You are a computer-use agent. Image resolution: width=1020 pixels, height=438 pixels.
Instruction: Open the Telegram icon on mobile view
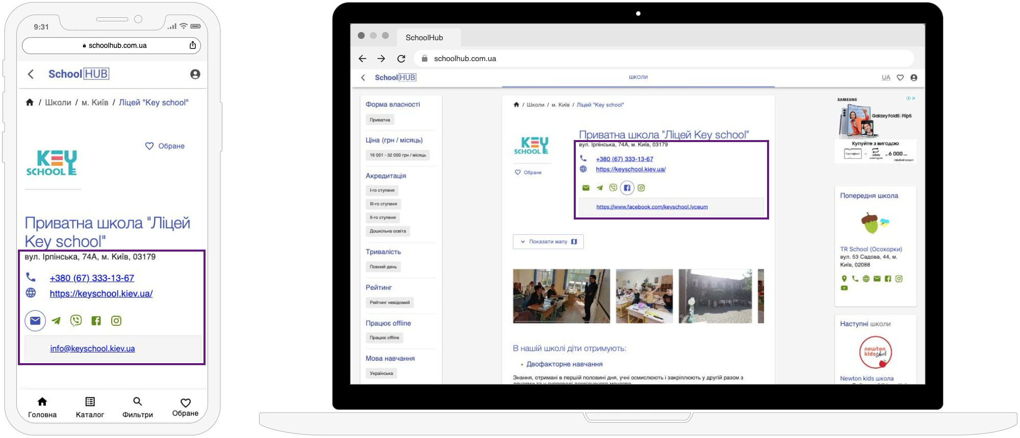coord(56,321)
